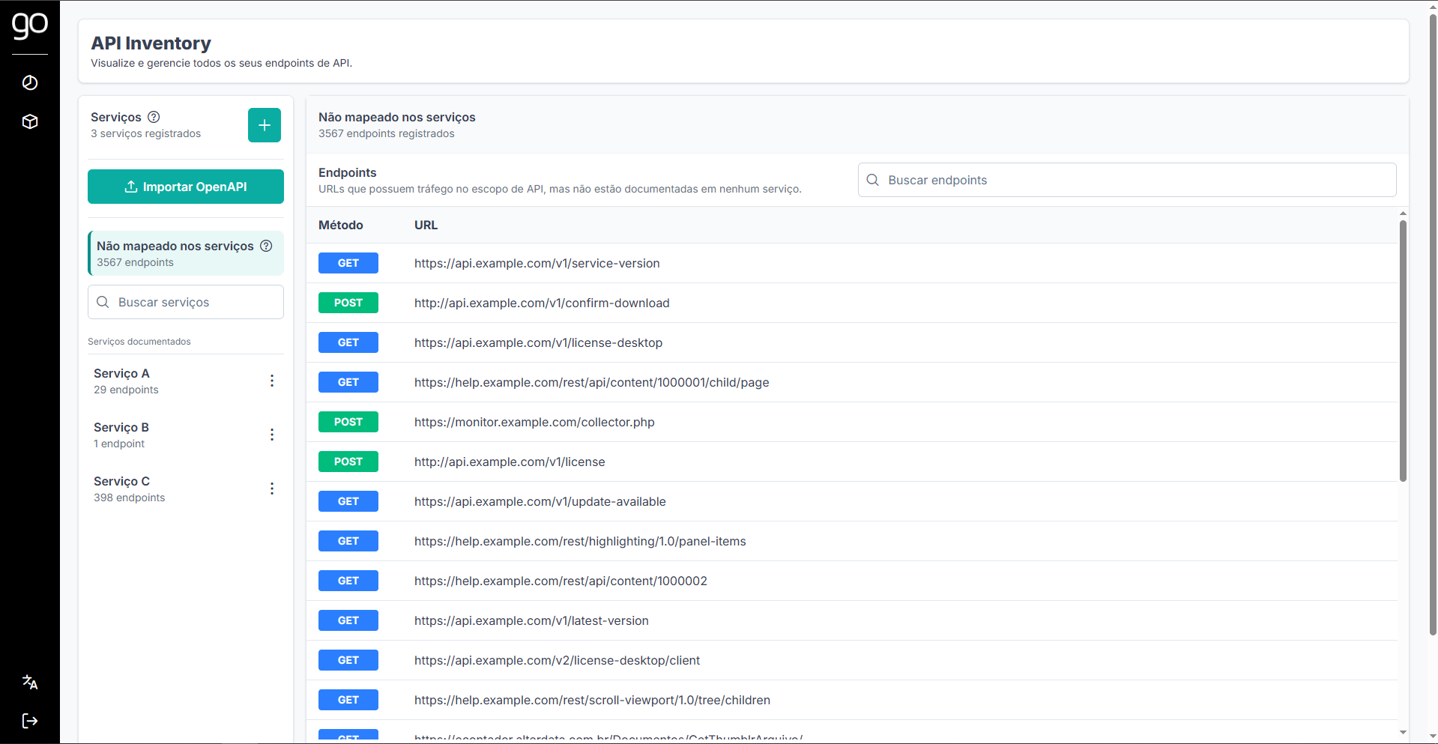This screenshot has width=1438, height=744.
Task: Click the GET badge for latest-version
Action: click(348, 620)
